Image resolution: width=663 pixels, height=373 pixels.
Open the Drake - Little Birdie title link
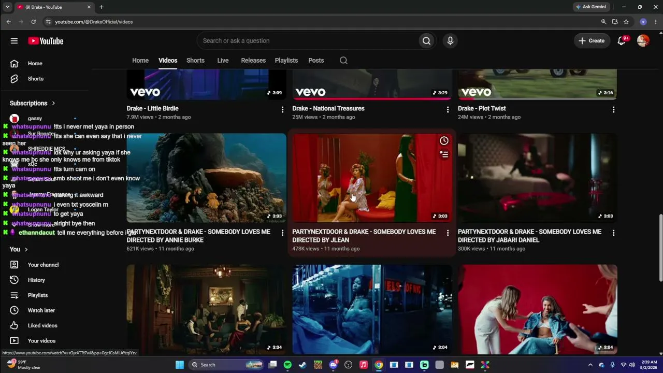click(153, 108)
